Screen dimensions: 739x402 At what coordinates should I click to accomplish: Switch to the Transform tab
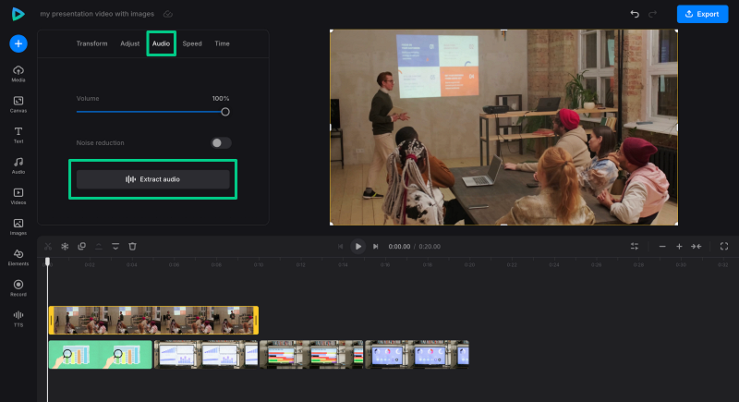[91, 43]
